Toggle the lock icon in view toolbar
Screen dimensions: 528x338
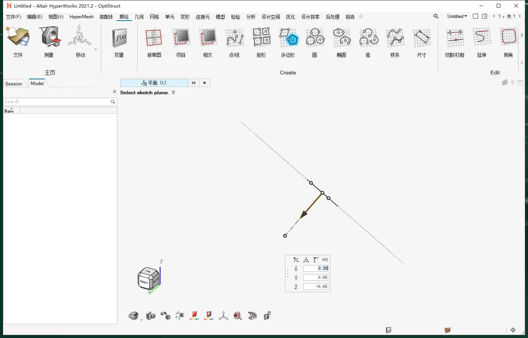coord(267,315)
